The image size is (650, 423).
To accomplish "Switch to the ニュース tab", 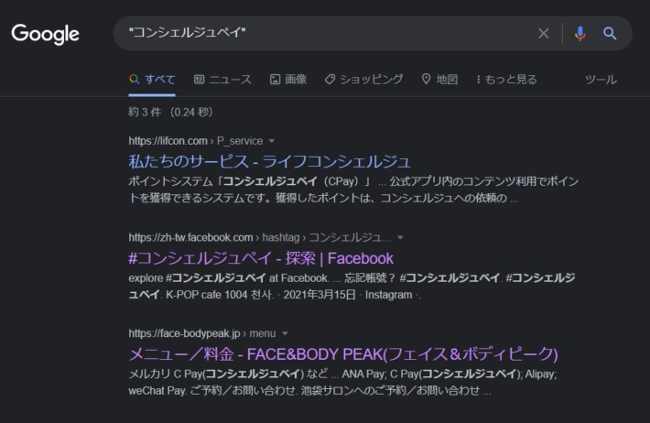I will tap(222, 80).
